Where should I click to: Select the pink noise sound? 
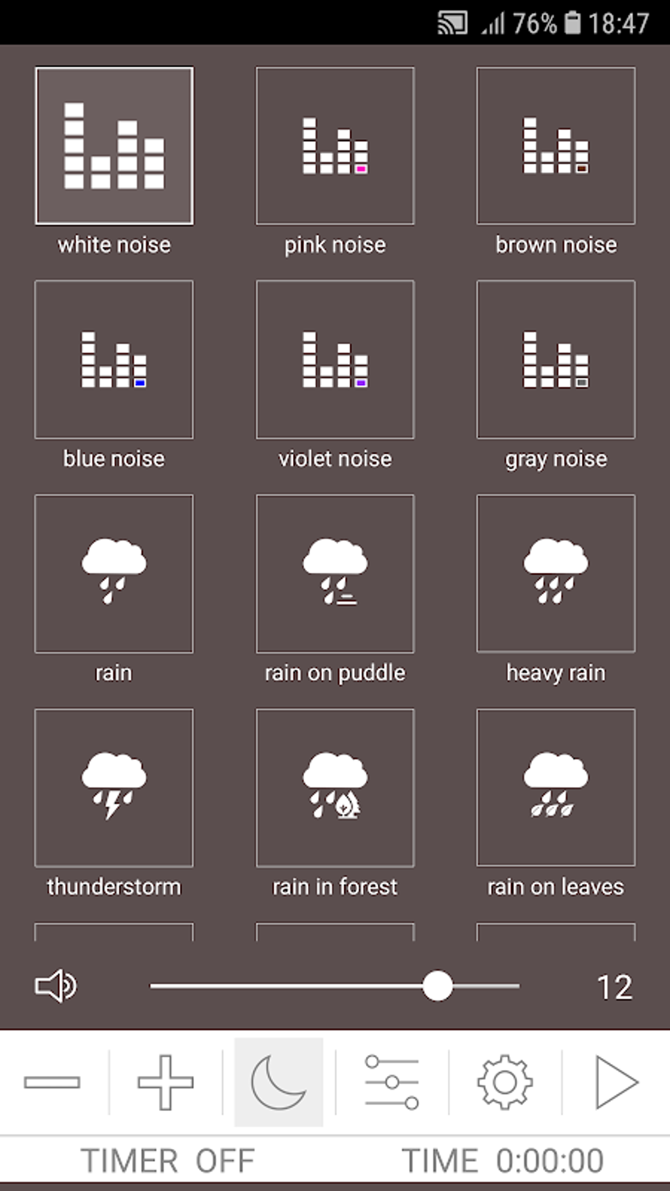(x=335, y=146)
